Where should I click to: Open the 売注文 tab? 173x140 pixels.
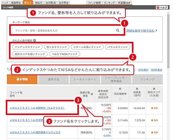(x=39, y=3)
